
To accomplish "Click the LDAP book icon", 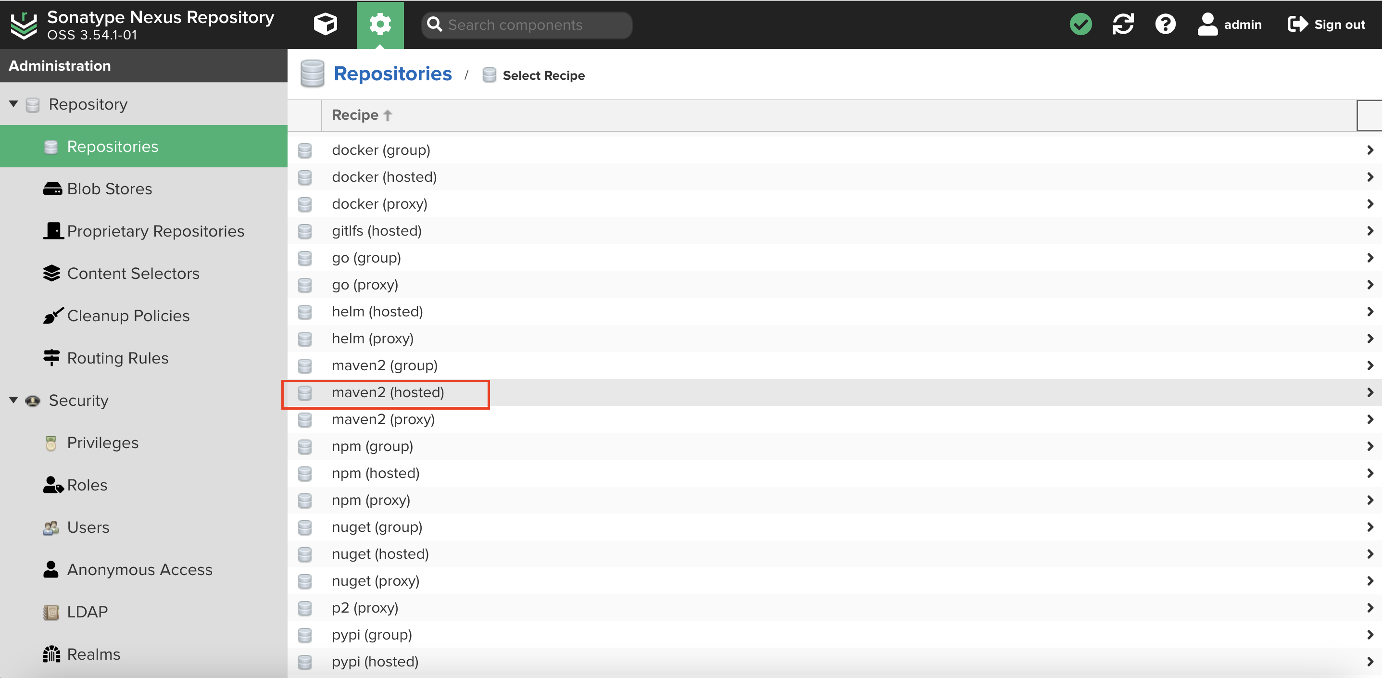I will pos(51,612).
